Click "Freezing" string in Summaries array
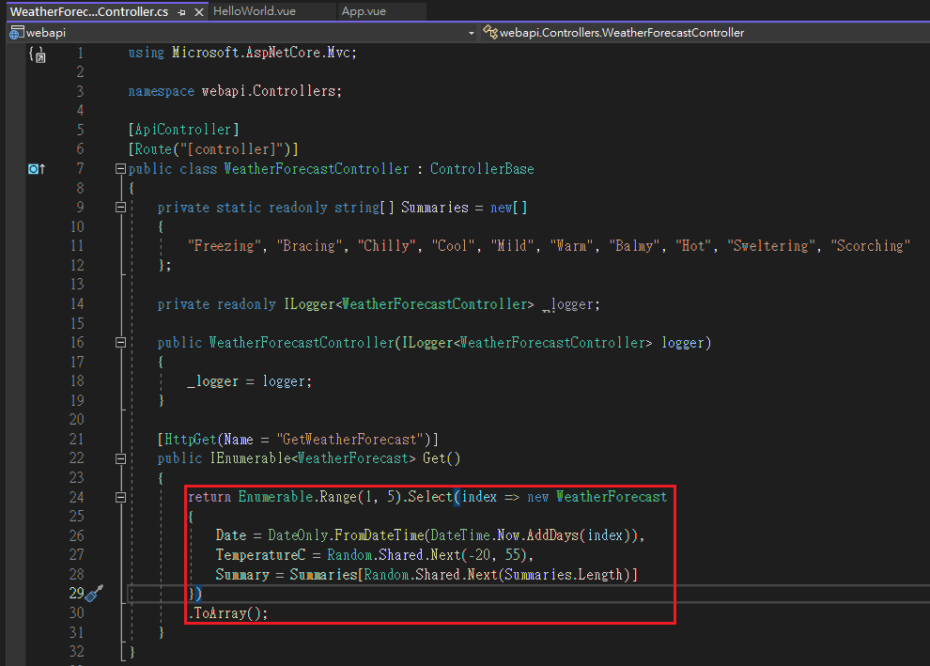 (225, 245)
